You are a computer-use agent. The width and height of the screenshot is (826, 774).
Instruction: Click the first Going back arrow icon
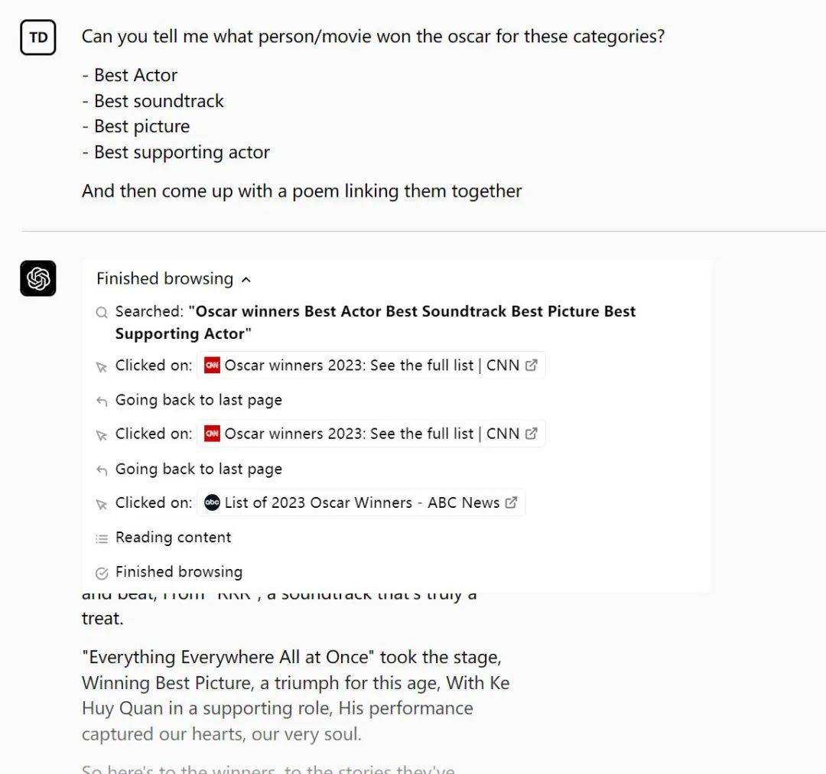click(x=102, y=402)
